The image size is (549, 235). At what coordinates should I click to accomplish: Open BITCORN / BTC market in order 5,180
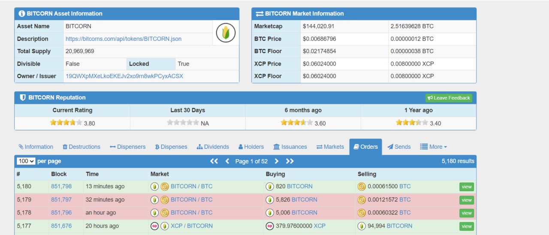(192, 186)
